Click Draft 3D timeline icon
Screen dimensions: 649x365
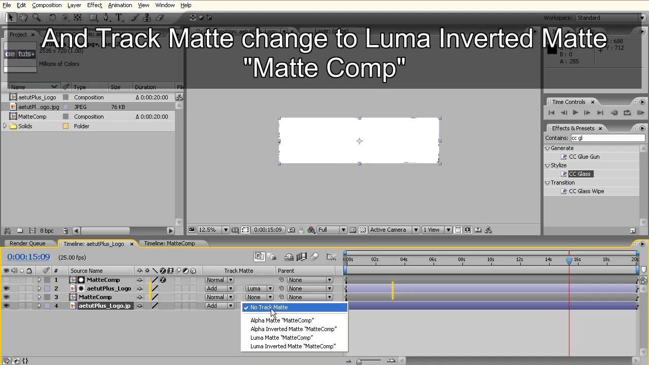(x=272, y=257)
